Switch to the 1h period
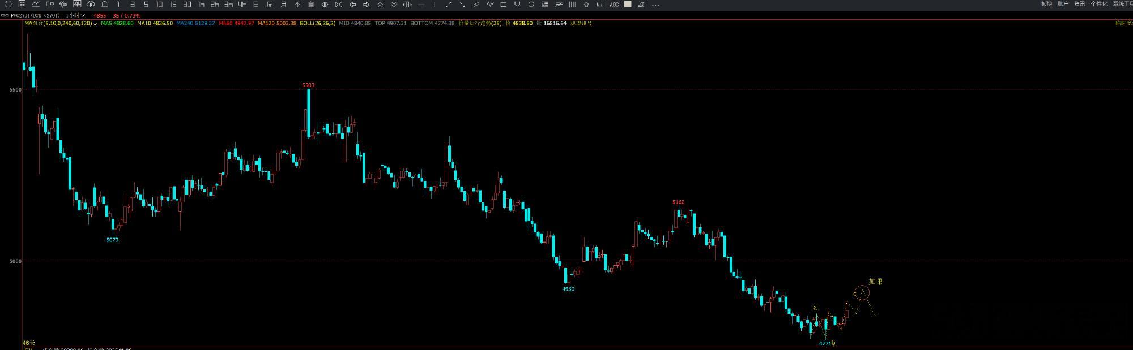 pos(201,4)
